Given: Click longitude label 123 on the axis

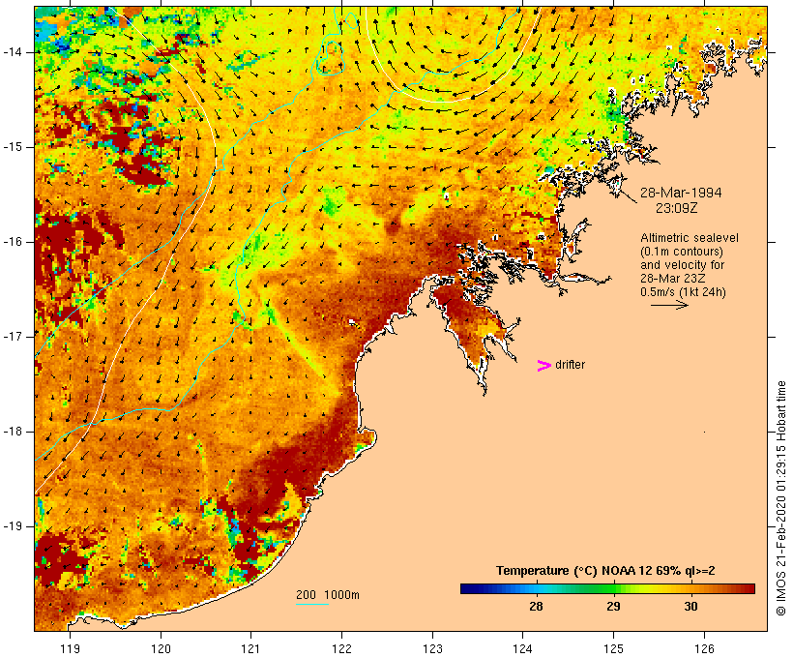Looking at the screenshot, I should 432,648.
